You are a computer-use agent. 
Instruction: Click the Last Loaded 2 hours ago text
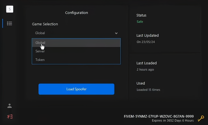(x=145, y=69)
